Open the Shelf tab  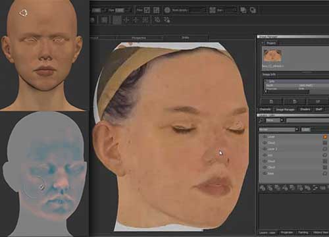coord(318,109)
